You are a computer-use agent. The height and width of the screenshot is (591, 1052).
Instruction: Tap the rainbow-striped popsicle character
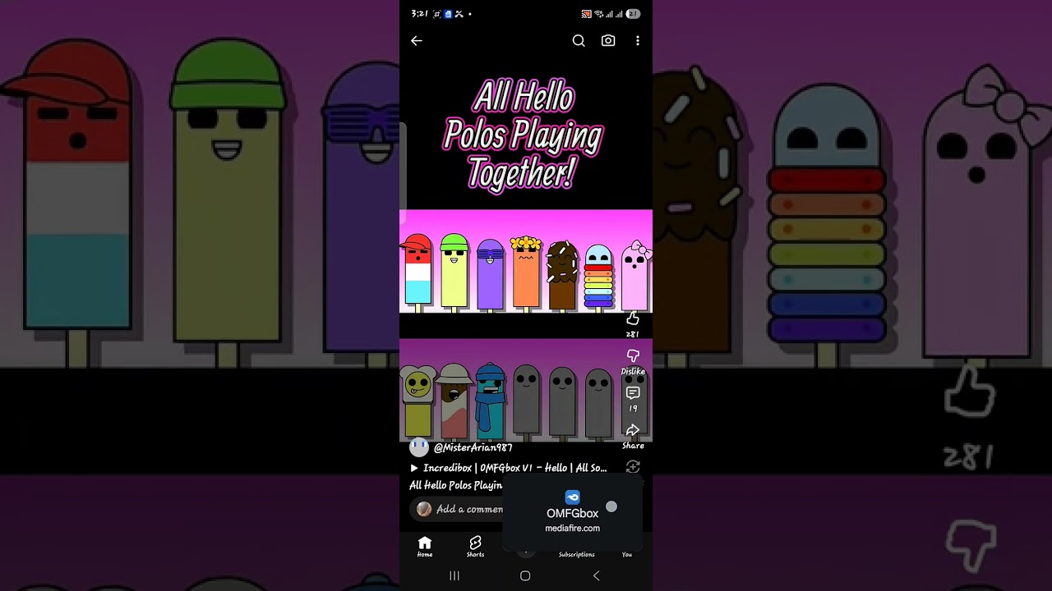(x=598, y=277)
